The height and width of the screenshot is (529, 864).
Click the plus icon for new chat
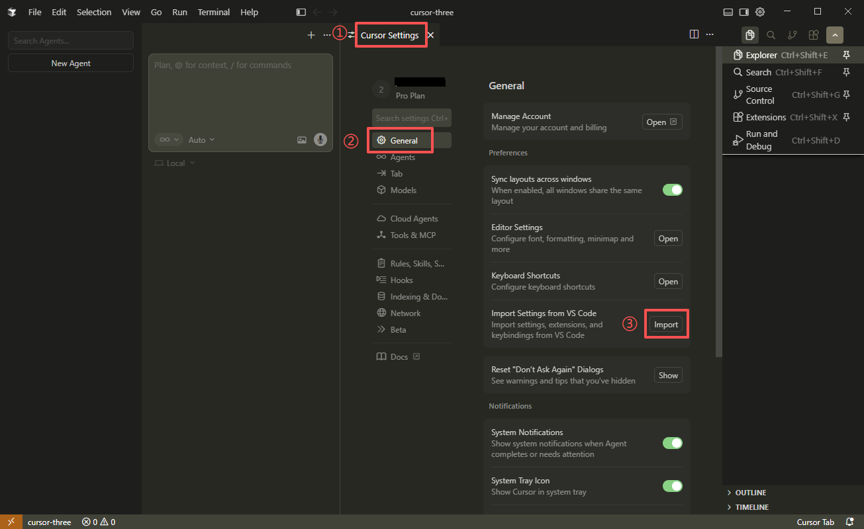point(311,35)
